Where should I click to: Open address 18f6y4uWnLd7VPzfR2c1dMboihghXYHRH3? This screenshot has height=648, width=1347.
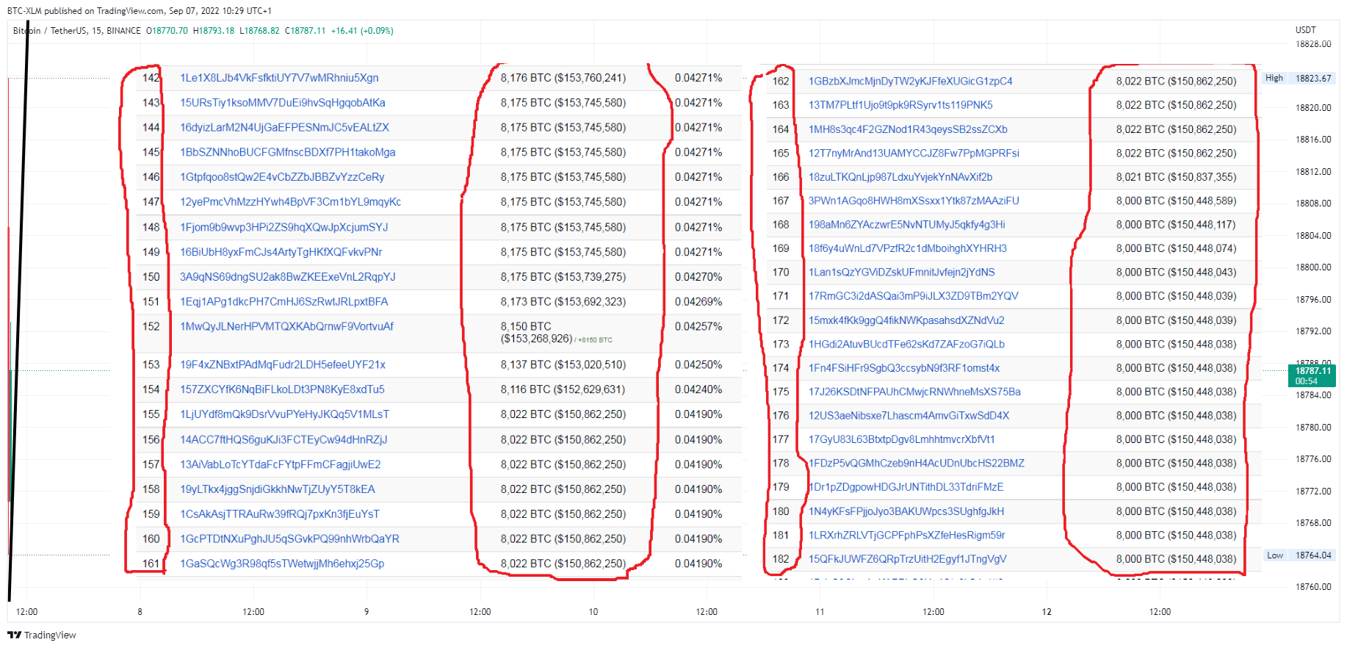[907, 248]
